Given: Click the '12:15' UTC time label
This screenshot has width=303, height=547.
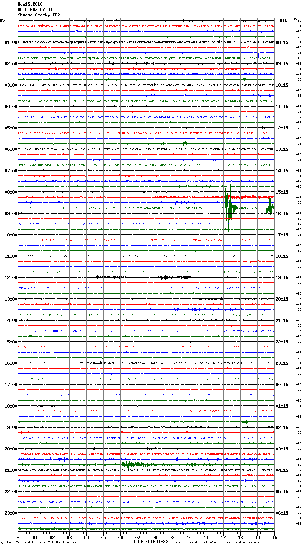Looking at the screenshot, I should [x=282, y=128].
